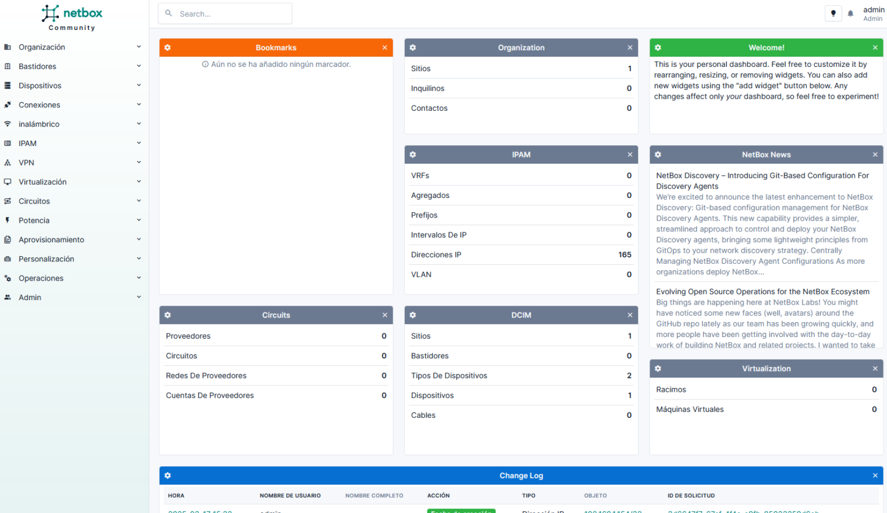Open the Direcciones IP link

[436, 254]
